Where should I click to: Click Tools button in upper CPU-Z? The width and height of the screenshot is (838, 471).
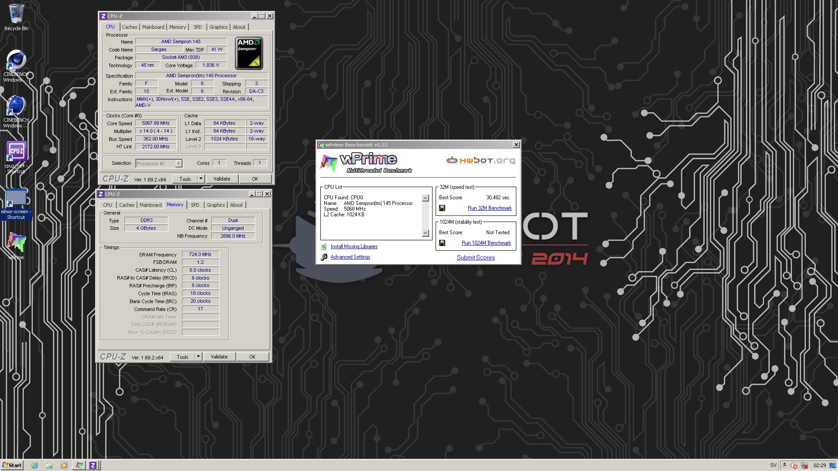click(x=185, y=179)
